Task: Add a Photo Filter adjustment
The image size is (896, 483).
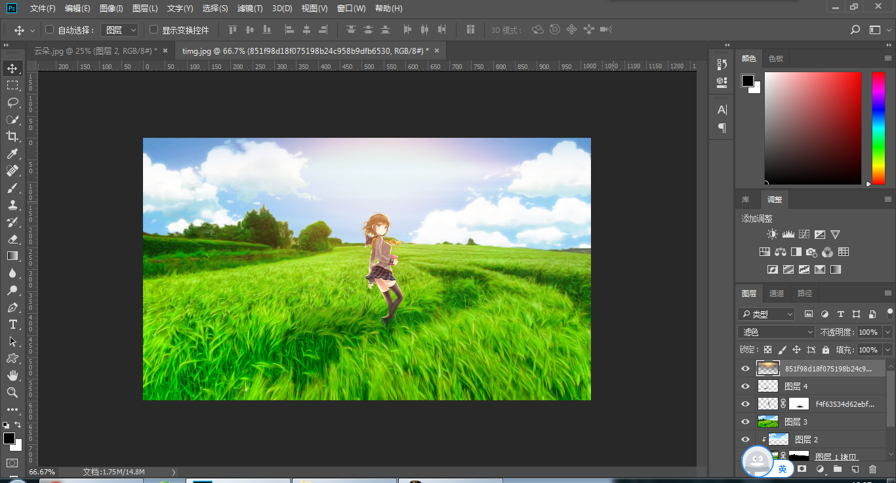Action: pyautogui.click(x=811, y=252)
